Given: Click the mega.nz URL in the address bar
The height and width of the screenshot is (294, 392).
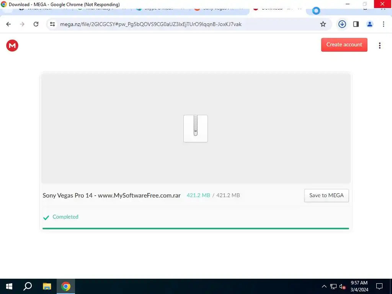Looking at the screenshot, I should click(x=151, y=24).
